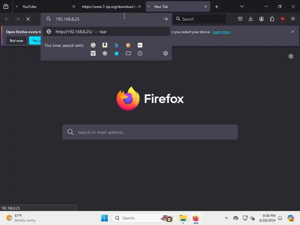
Task: Search this time with DuckDuckGo
Action: click(x=128, y=45)
